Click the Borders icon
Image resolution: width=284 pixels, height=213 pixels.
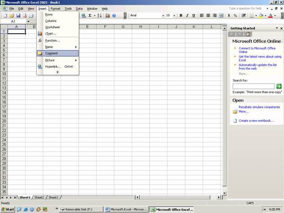point(252,16)
